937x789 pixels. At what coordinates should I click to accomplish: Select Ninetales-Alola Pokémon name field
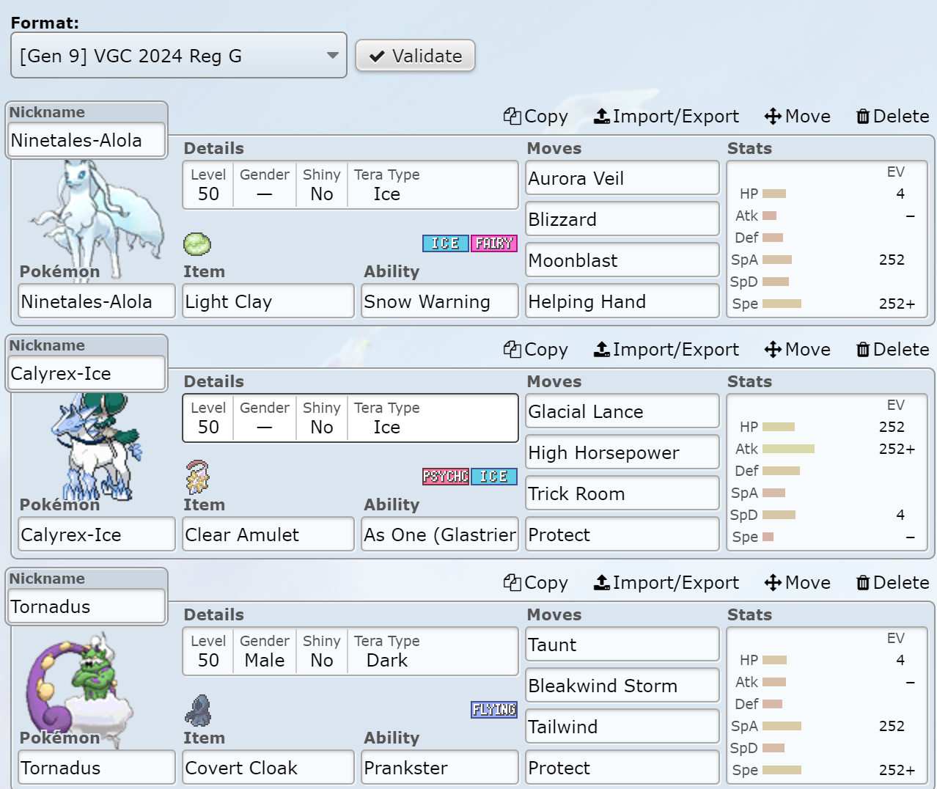coord(97,301)
